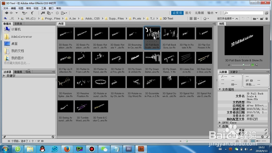The width and height of the screenshot is (272, 153).
Task: Collapse the 音频 metadata section
Action: 220,126
